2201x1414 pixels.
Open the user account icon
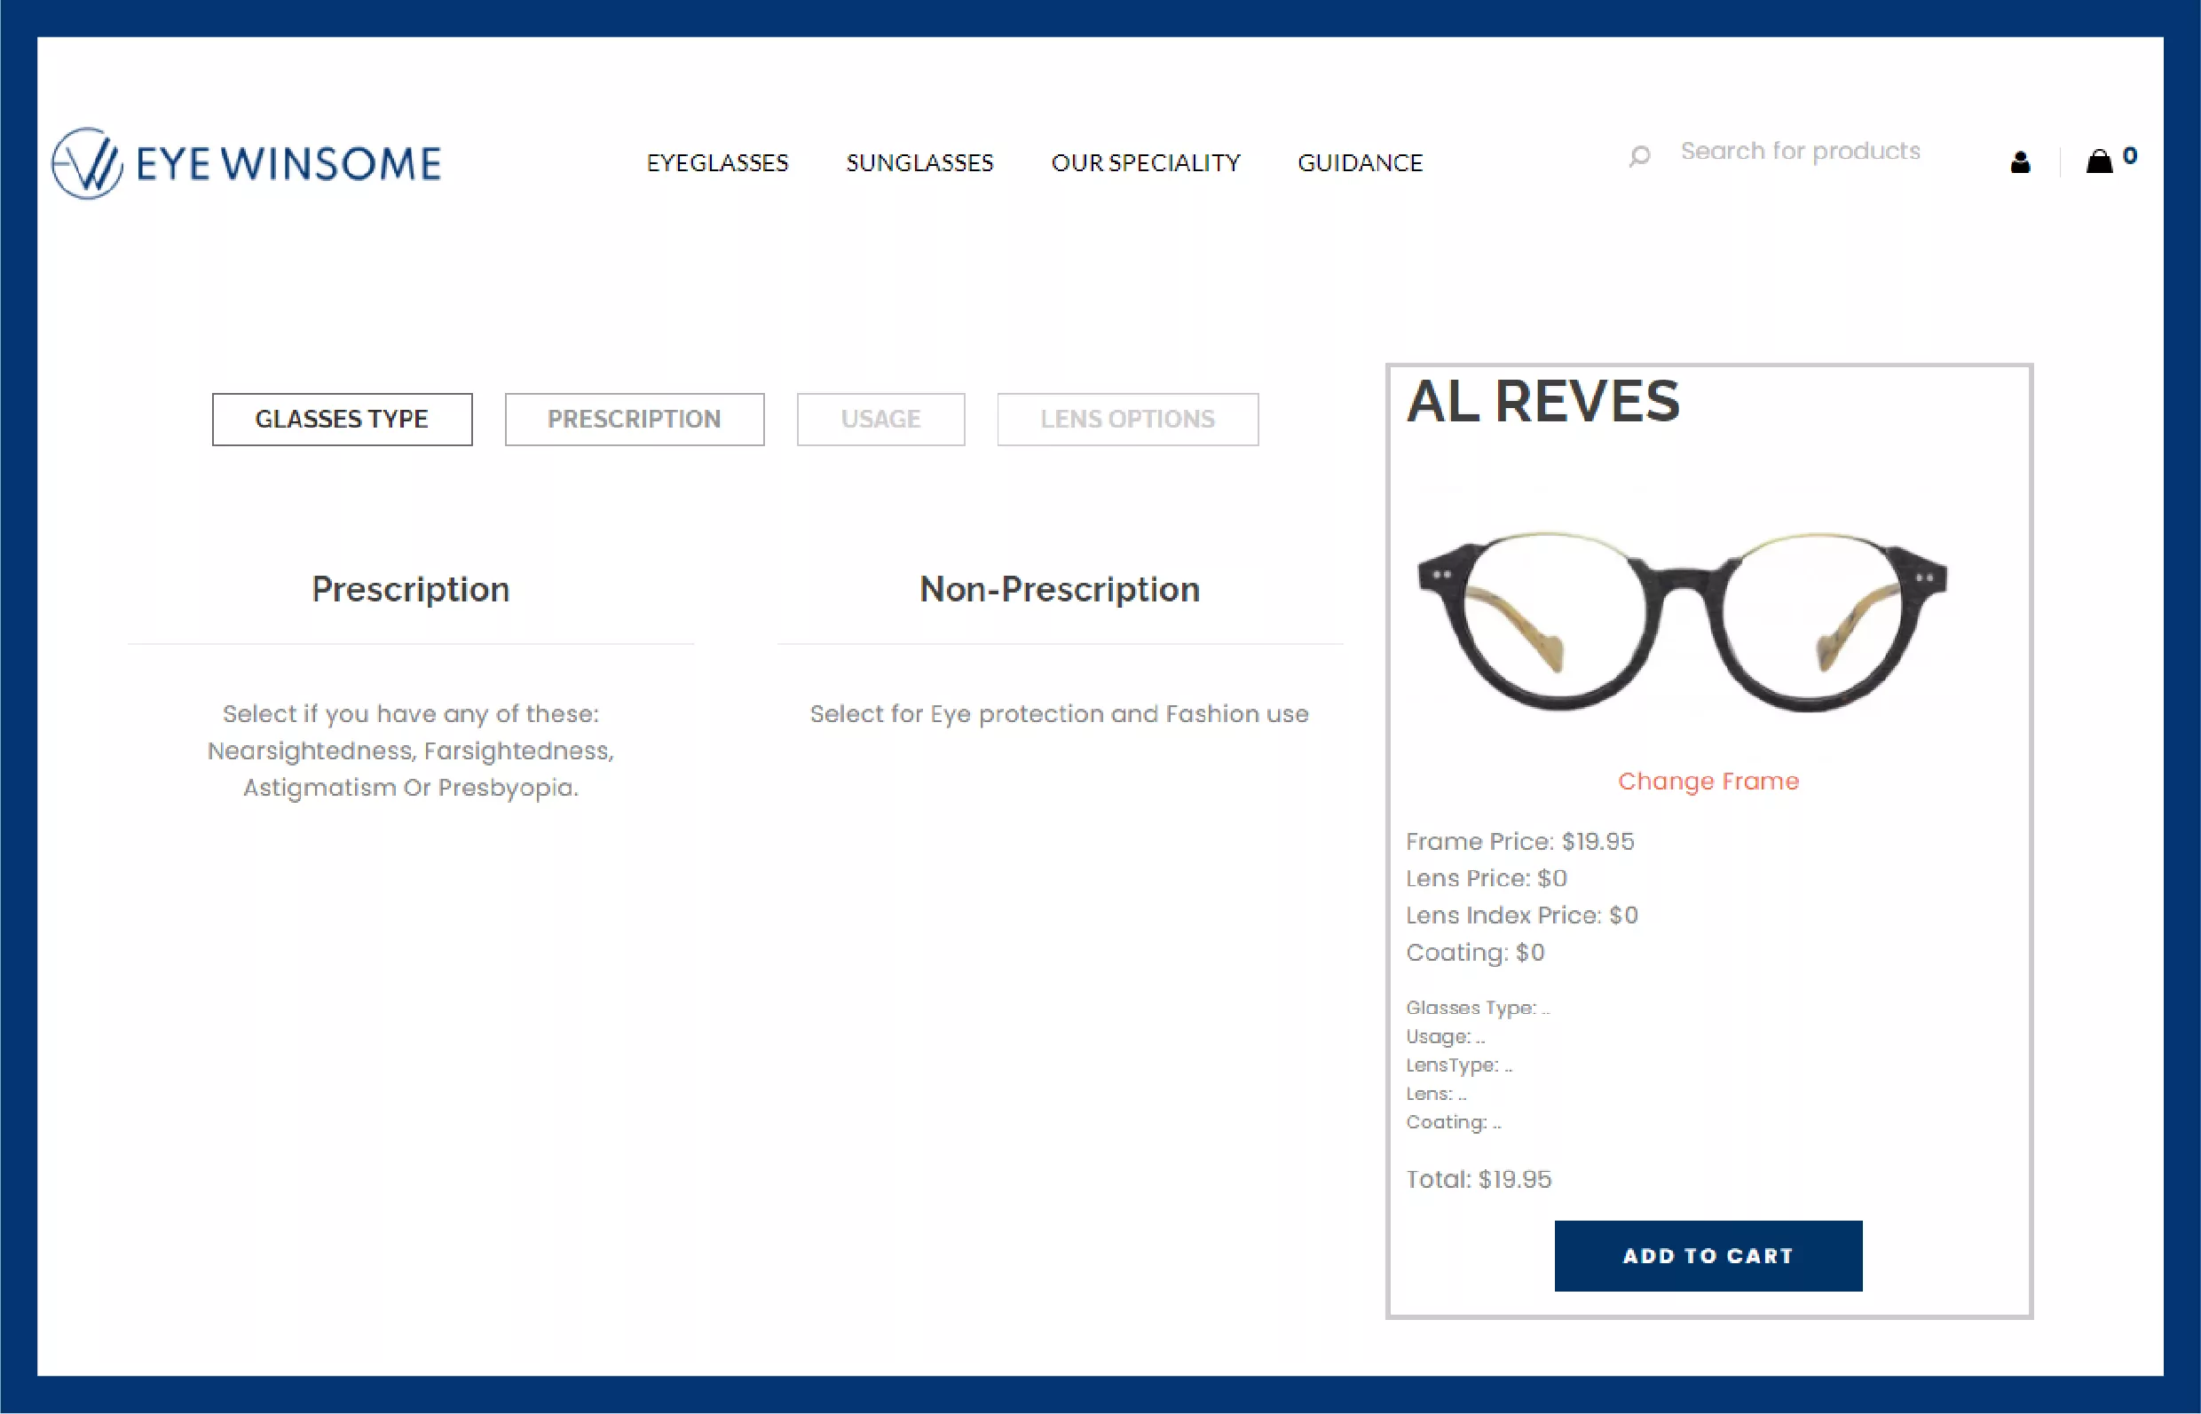pos(2020,162)
